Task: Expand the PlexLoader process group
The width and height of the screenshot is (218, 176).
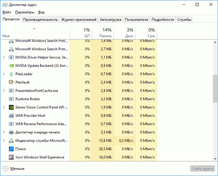Action: pyautogui.click(x=4, y=74)
